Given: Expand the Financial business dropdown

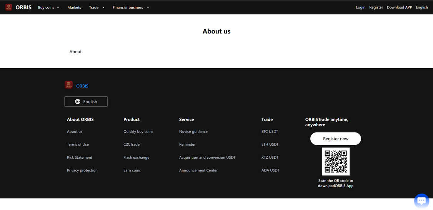Looking at the screenshot, I should pos(131,7).
